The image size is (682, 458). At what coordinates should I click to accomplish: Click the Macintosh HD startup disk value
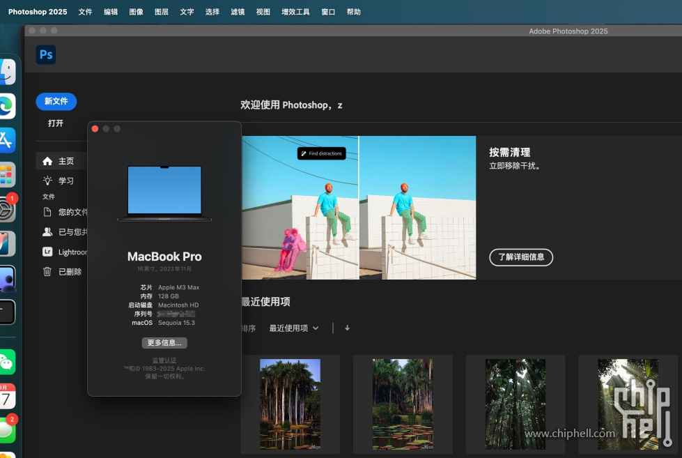[x=178, y=305]
